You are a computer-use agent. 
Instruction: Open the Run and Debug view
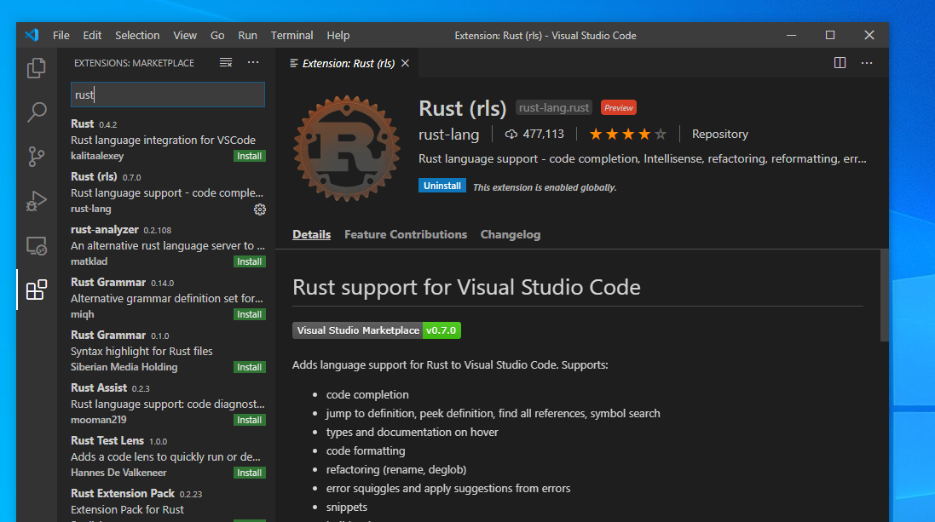point(37,201)
